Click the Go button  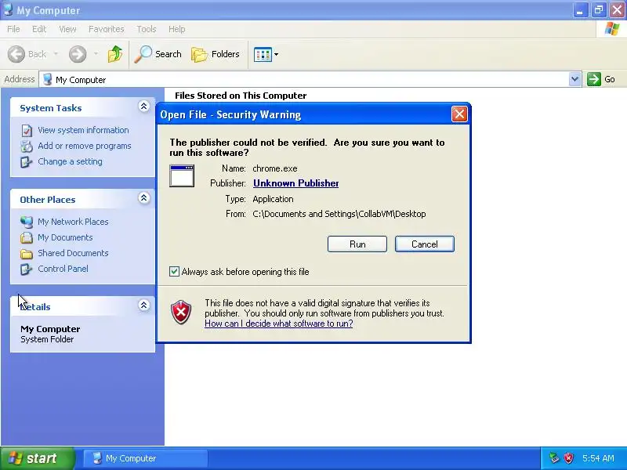tap(601, 79)
